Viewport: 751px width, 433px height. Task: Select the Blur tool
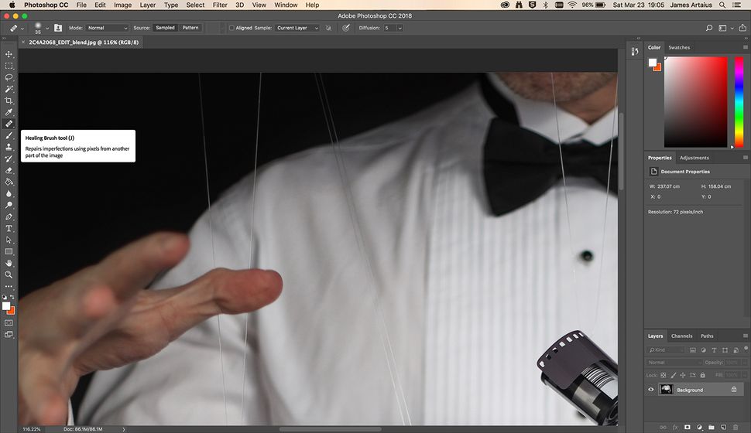[x=9, y=194]
